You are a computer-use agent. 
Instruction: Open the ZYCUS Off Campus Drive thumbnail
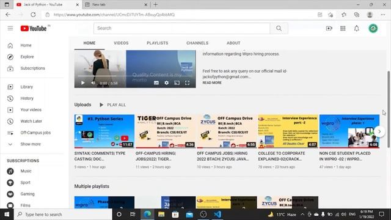227,131
